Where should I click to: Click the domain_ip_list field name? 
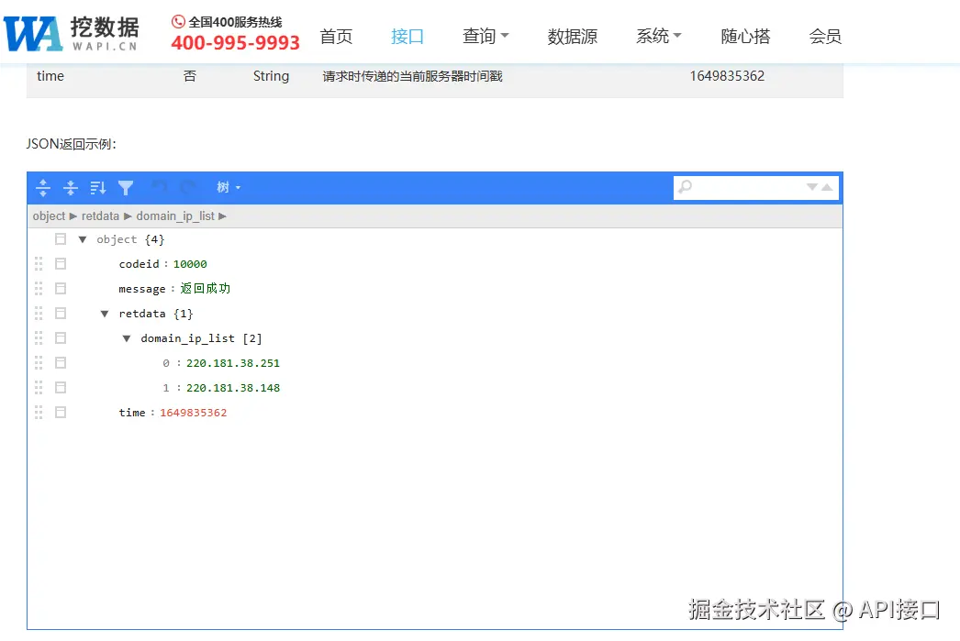coord(187,338)
